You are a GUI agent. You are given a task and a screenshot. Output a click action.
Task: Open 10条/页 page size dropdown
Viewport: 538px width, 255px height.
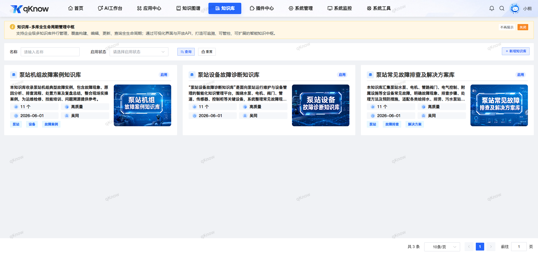[442, 247]
